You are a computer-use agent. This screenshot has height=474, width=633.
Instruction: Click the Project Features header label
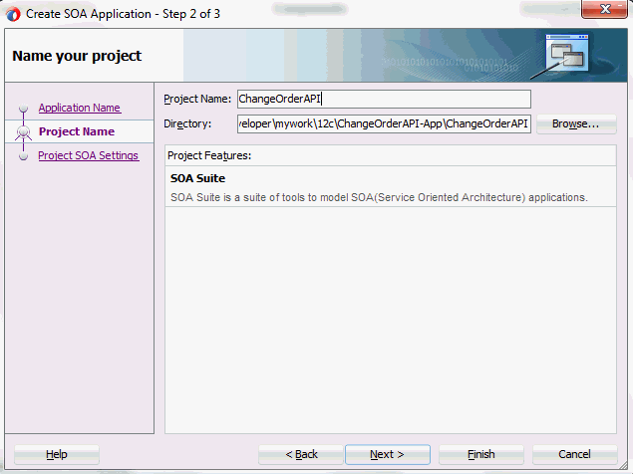(209, 155)
